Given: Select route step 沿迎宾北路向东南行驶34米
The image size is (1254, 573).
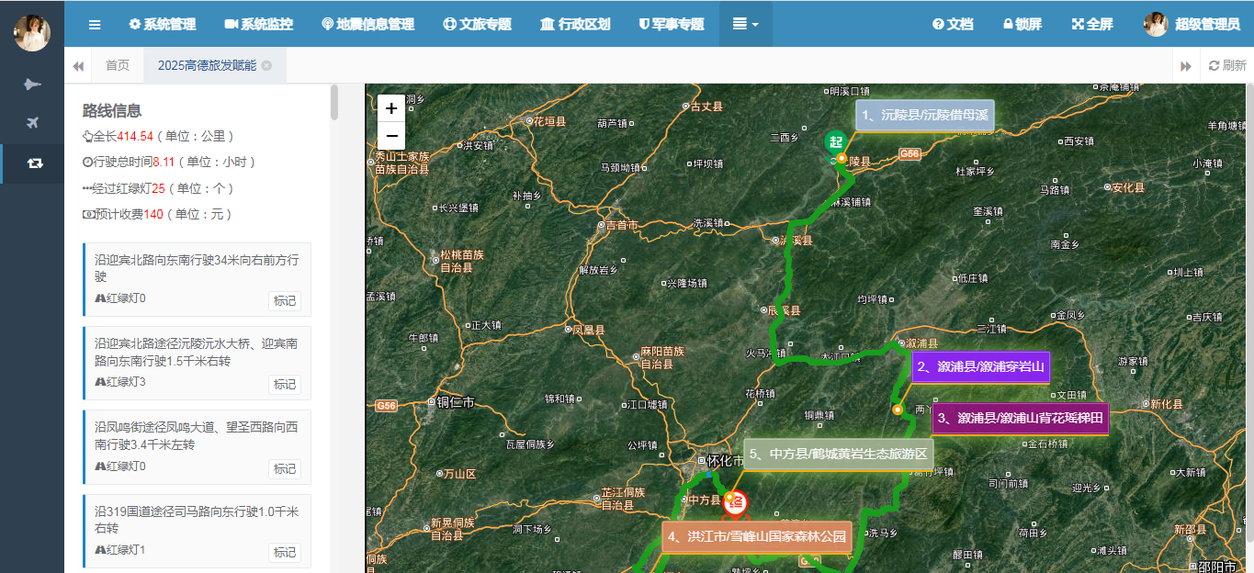Looking at the screenshot, I should (x=197, y=280).
